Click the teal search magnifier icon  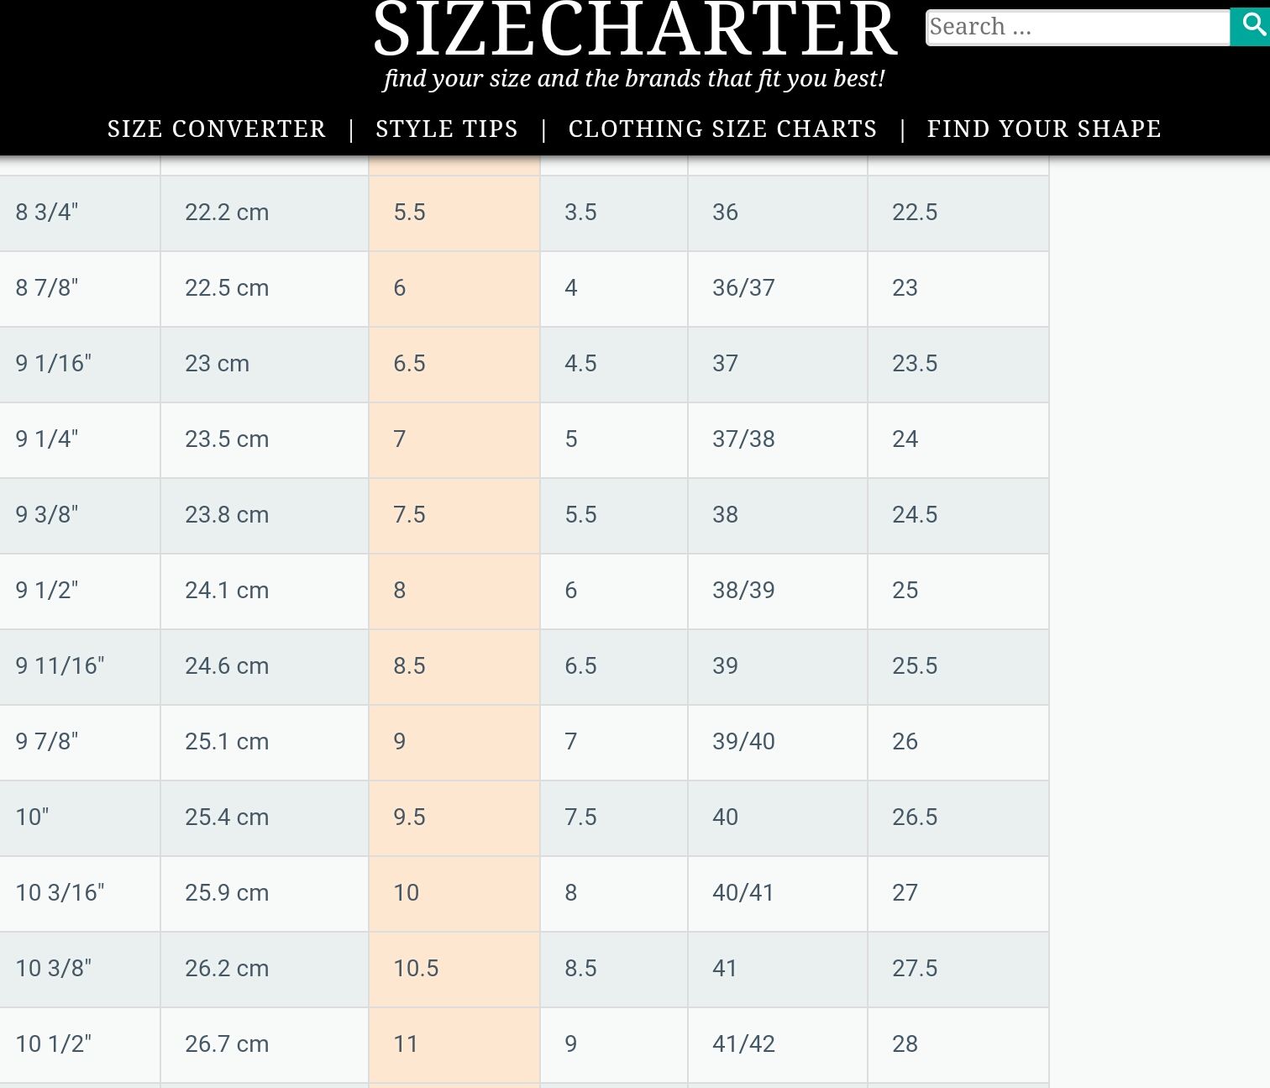[x=1252, y=26]
